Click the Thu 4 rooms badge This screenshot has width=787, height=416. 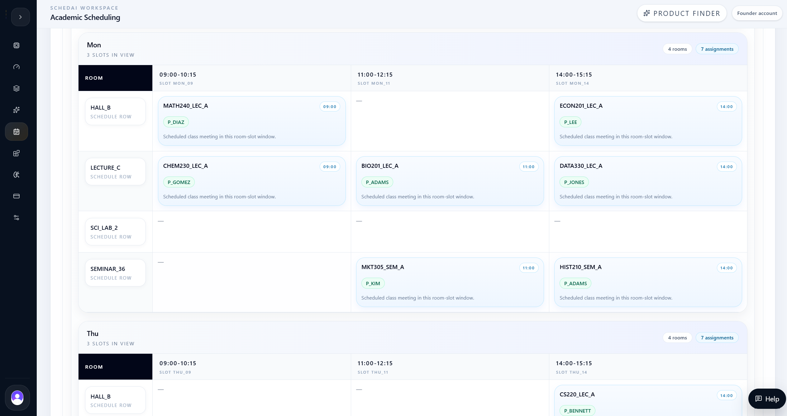tap(677, 338)
